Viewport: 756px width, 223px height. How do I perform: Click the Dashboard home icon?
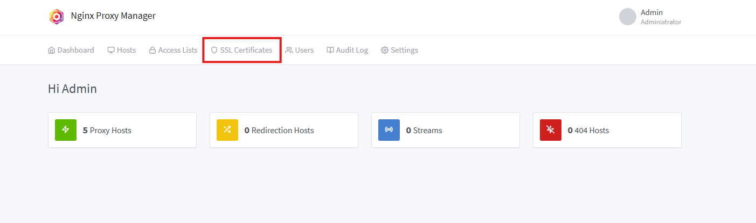click(52, 51)
